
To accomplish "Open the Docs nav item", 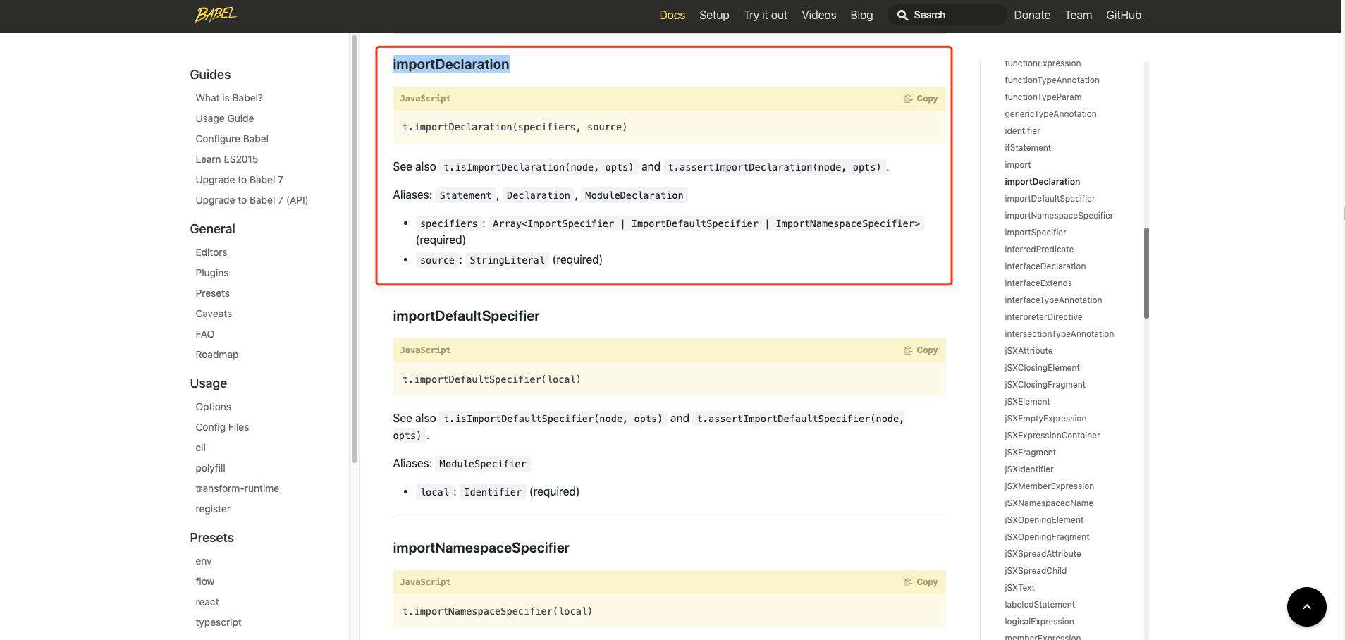I will coord(672,15).
